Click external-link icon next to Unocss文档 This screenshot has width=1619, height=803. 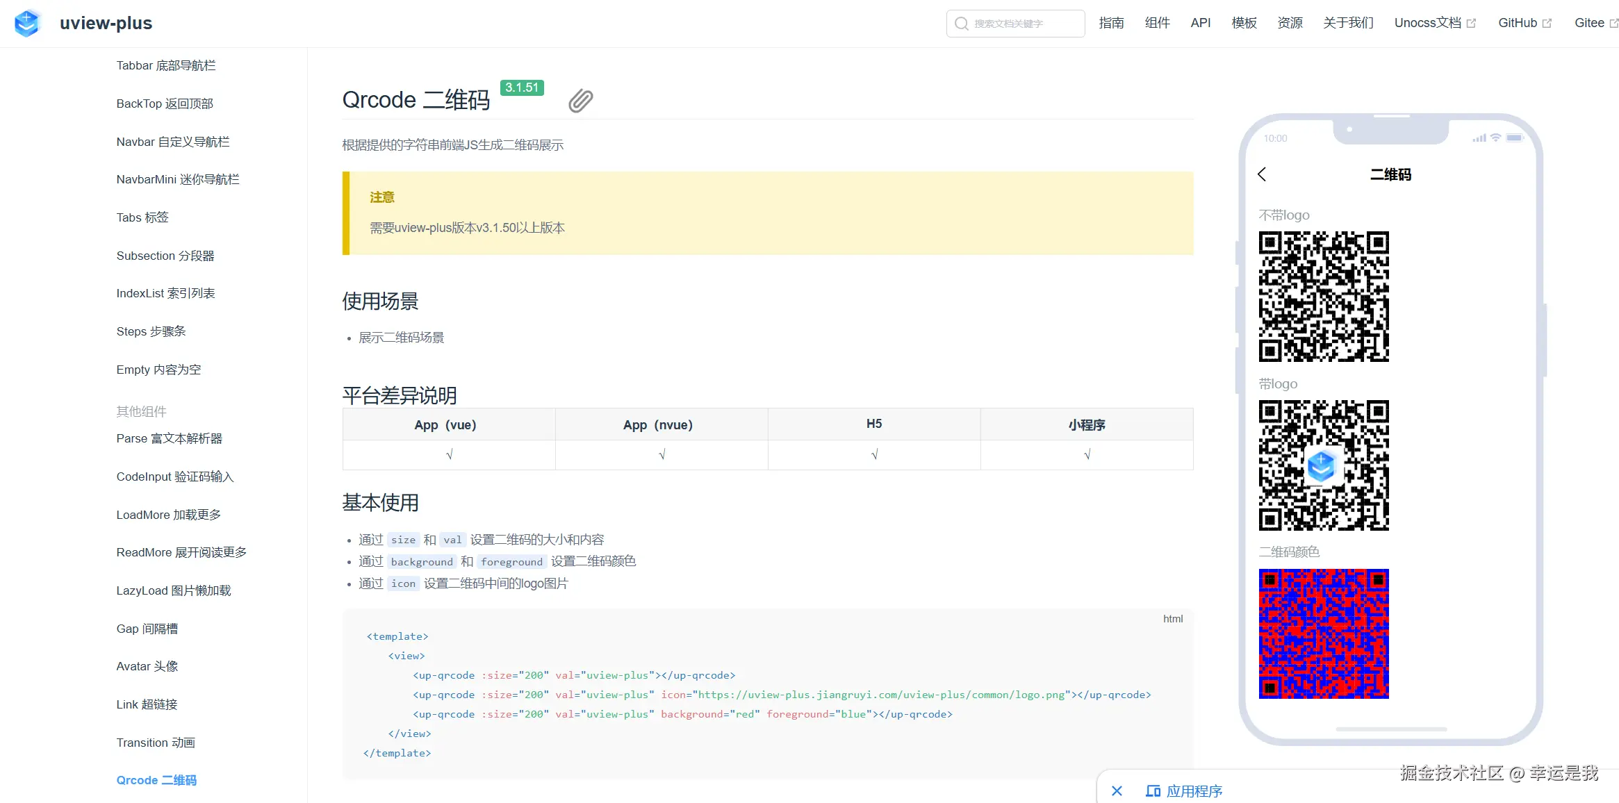tap(1471, 24)
